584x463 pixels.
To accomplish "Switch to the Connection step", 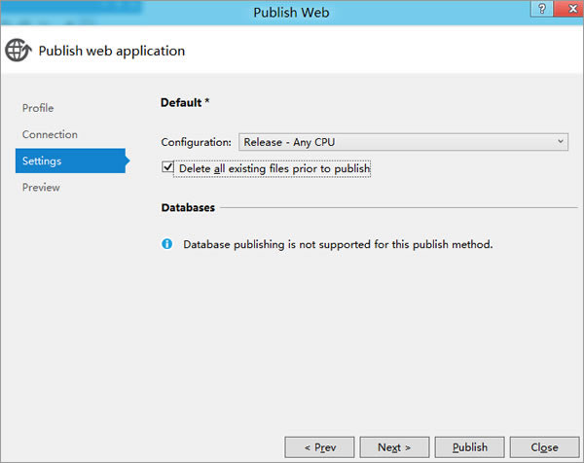I will point(50,134).
